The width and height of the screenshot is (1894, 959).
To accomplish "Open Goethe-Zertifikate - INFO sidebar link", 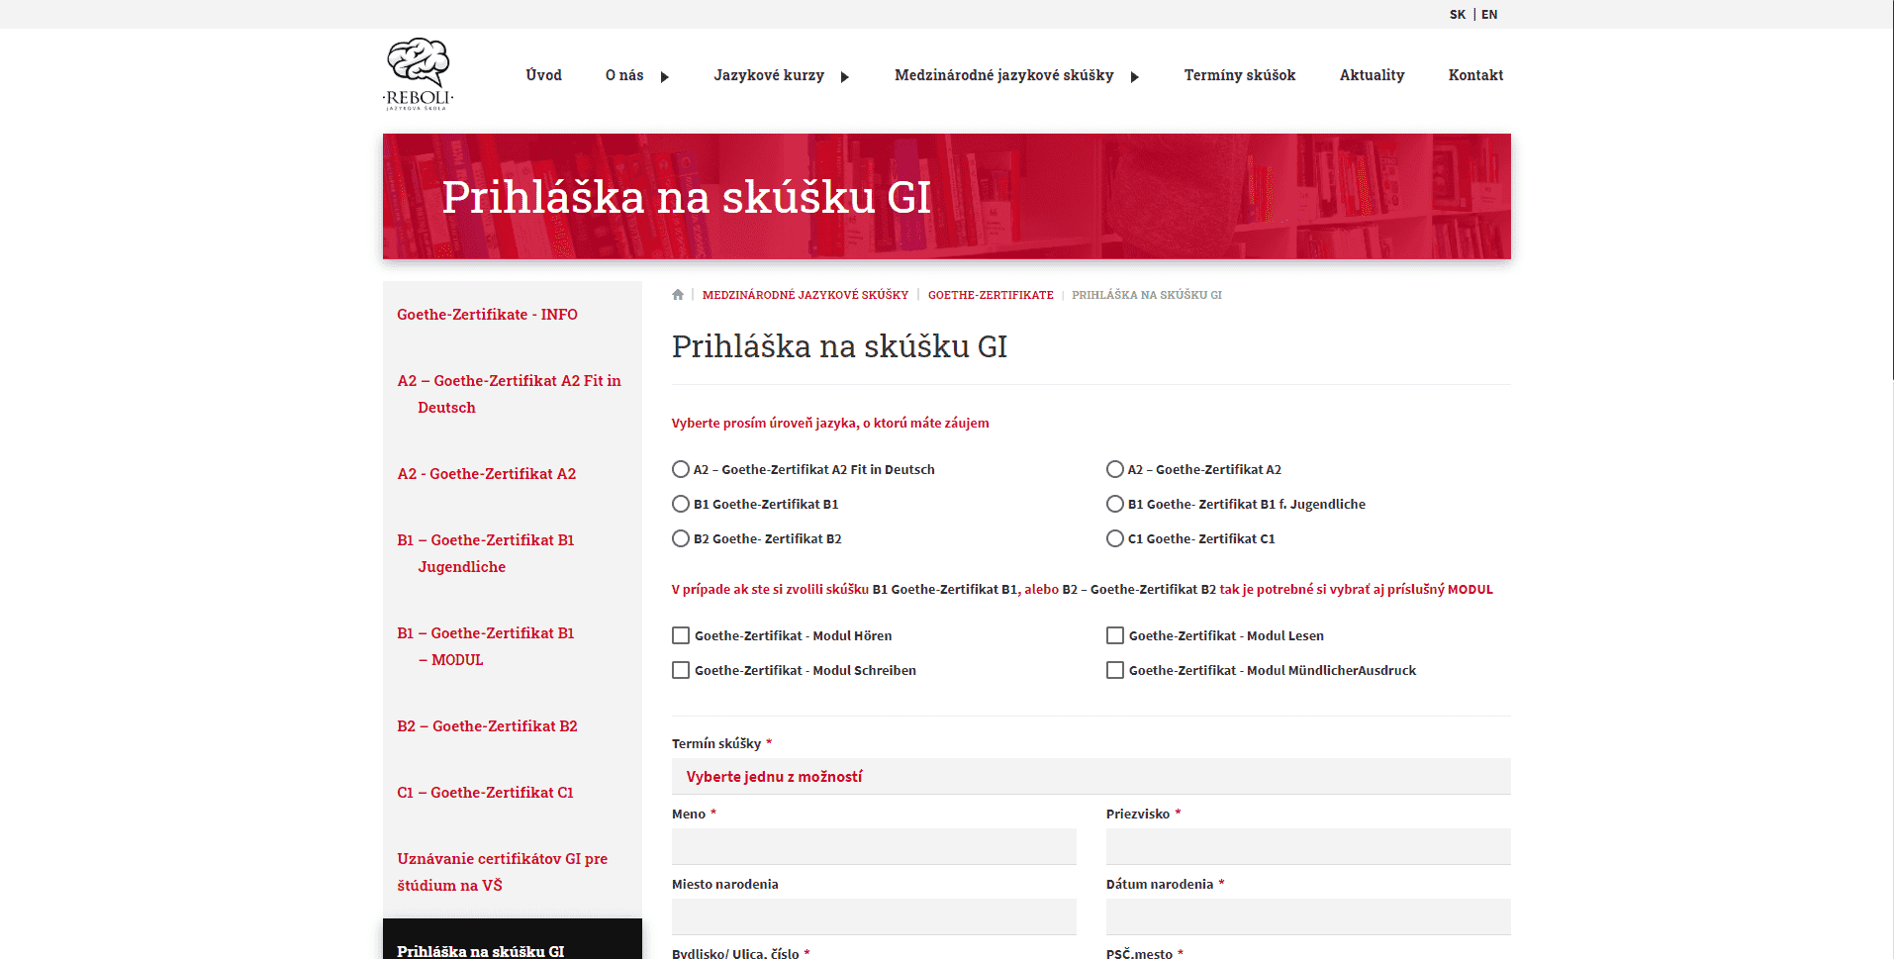I will click(x=487, y=315).
